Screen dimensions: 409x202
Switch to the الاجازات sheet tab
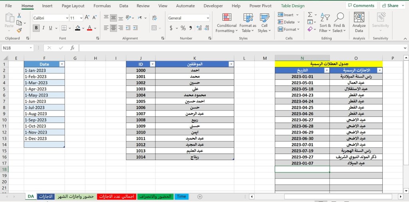pos(46,196)
